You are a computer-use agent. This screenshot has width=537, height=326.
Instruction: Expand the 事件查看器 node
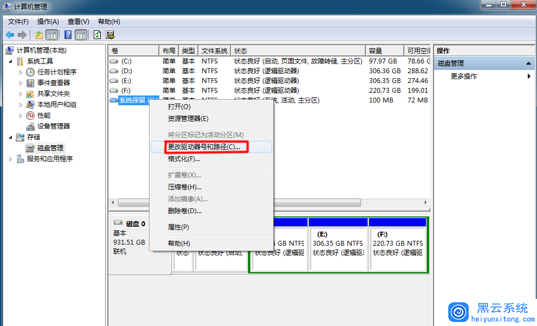coord(21,84)
